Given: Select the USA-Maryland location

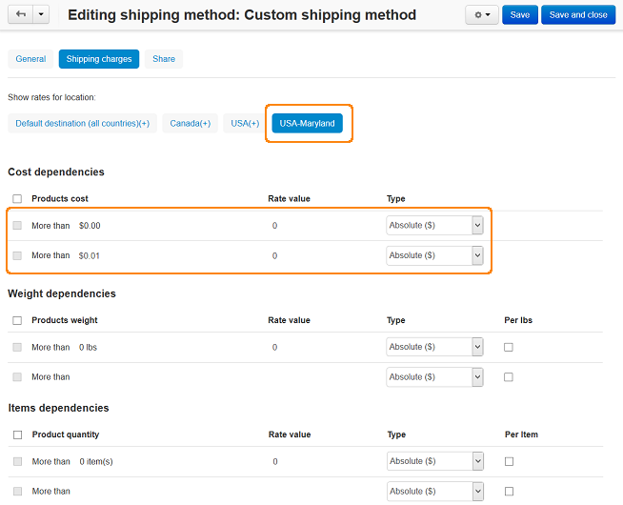Looking at the screenshot, I should [307, 123].
